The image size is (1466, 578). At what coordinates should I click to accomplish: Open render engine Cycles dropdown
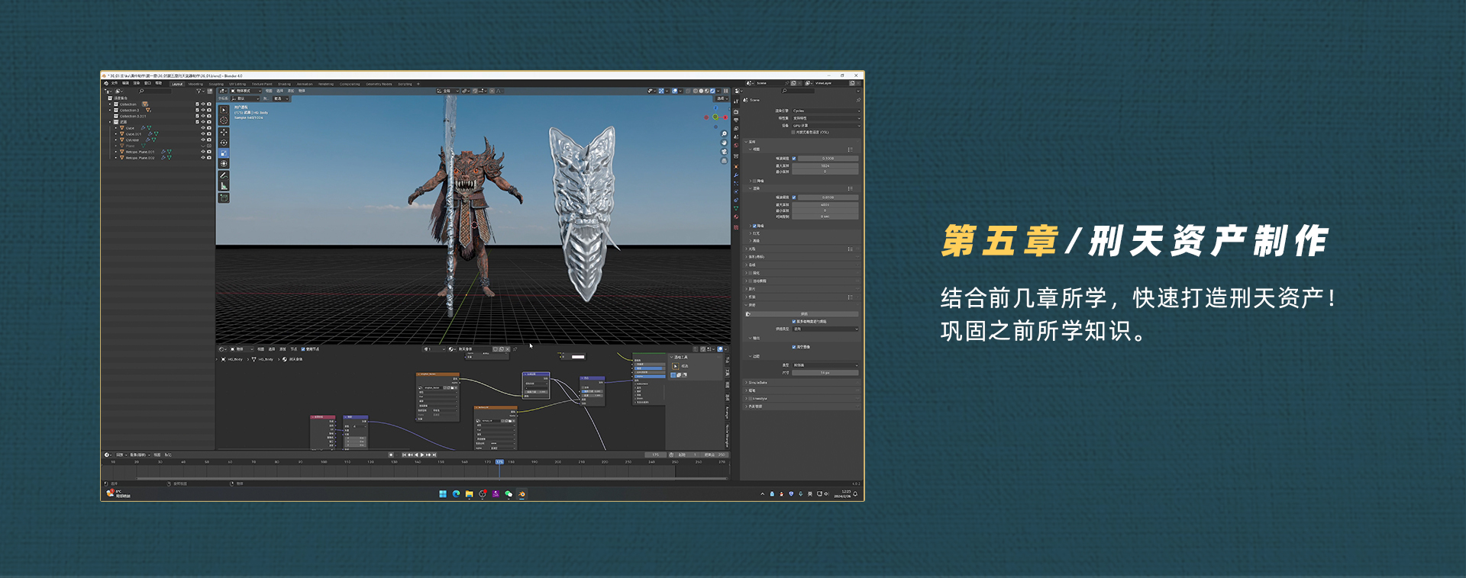click(x=826, y=111)
